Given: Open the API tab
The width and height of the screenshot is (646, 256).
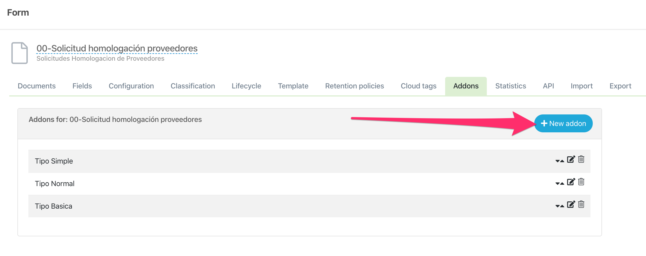Looking at the screenshot, I should (548, 86).
